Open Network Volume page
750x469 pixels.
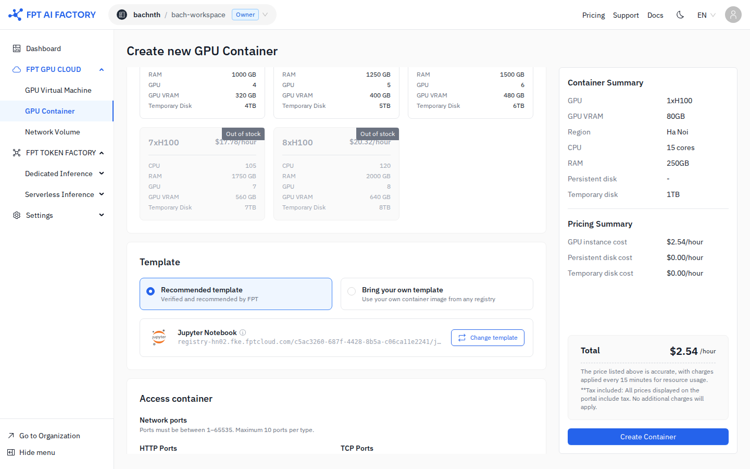[x=57, y=132]
